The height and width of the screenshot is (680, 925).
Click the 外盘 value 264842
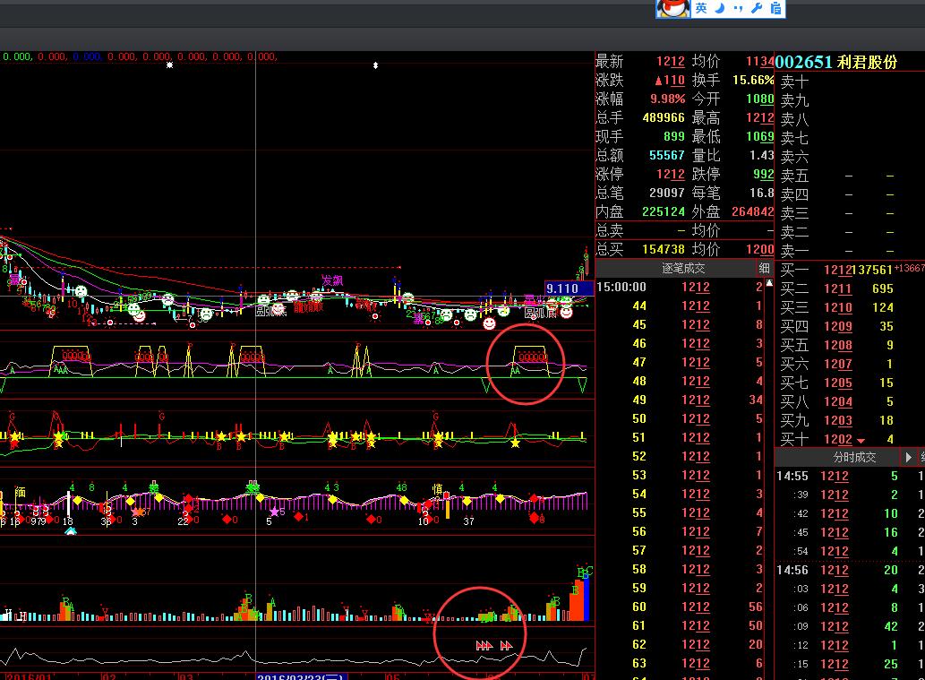point(753,211)
